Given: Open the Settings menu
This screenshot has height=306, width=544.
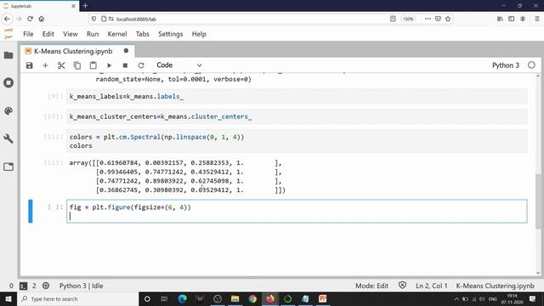Looking at the screenshot, I should [170, 34].
